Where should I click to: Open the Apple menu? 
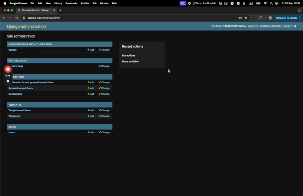[x=5, y=3]
